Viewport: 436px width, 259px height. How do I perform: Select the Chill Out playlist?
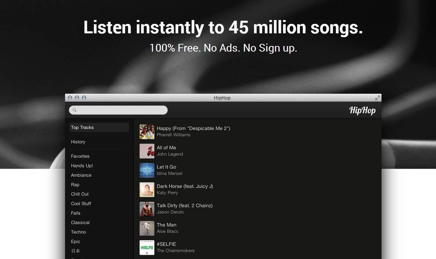point(80,194)
